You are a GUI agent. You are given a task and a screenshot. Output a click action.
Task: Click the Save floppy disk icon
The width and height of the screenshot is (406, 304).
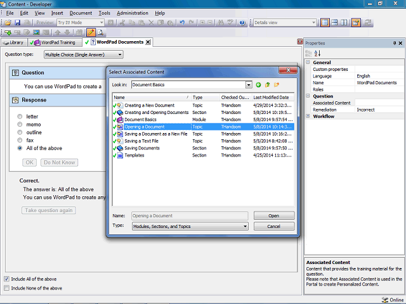coord(17,23)
